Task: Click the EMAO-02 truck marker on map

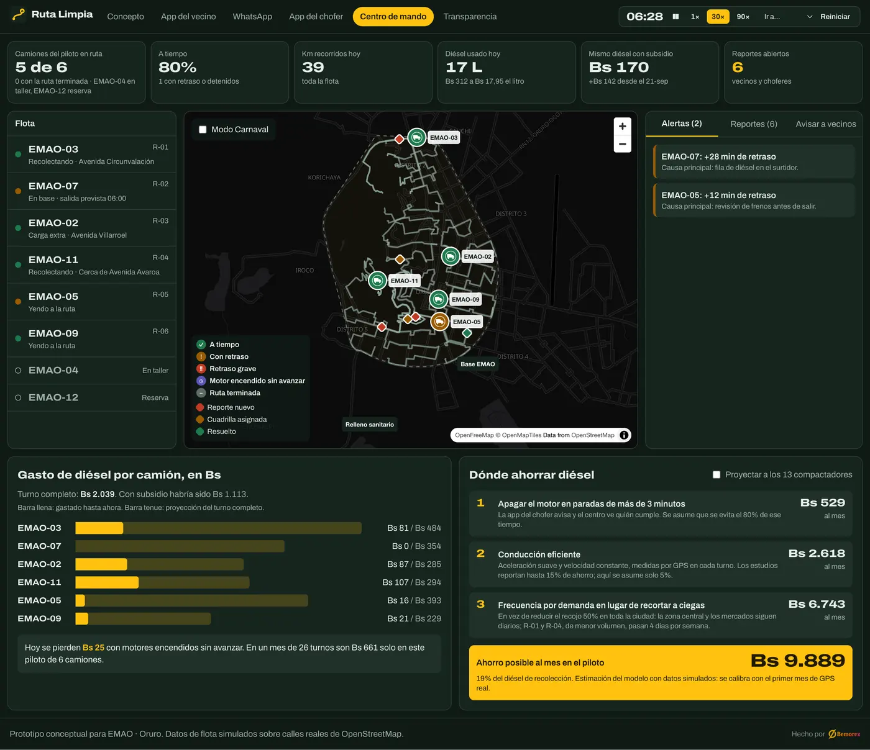Action: point(451,256)
